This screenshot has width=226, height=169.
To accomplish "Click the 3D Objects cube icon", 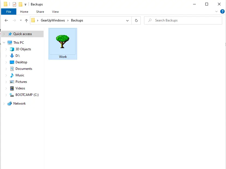I will tap(12, 49).
